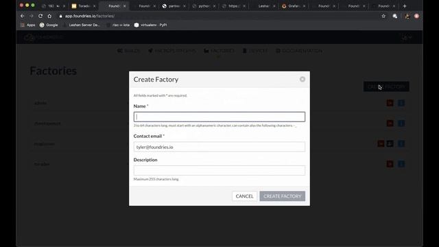Click the red icon in last factory row

click(x=390, y=164)
